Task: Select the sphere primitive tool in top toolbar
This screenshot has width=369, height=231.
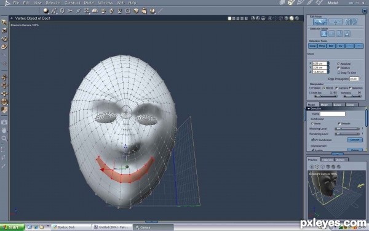Action: click(46, 11)
